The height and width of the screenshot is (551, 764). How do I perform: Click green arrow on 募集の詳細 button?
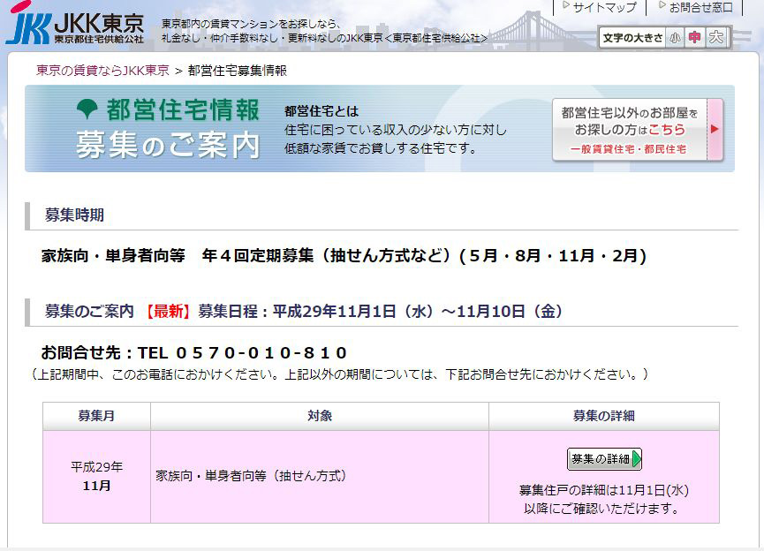(636, 459)
